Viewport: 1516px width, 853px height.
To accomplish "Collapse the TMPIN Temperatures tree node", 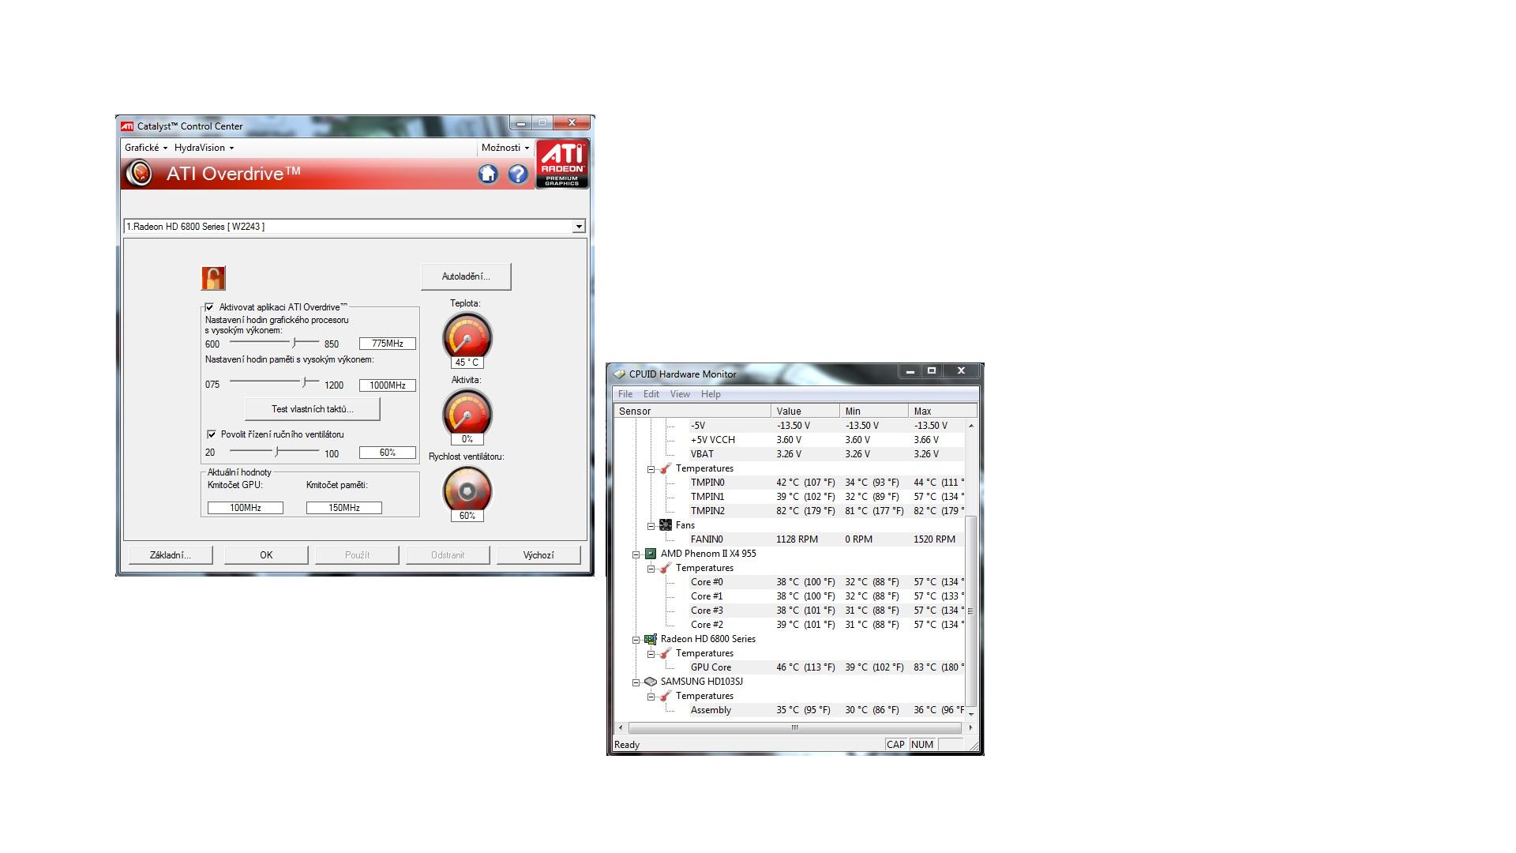I will [x=651, y=469].
